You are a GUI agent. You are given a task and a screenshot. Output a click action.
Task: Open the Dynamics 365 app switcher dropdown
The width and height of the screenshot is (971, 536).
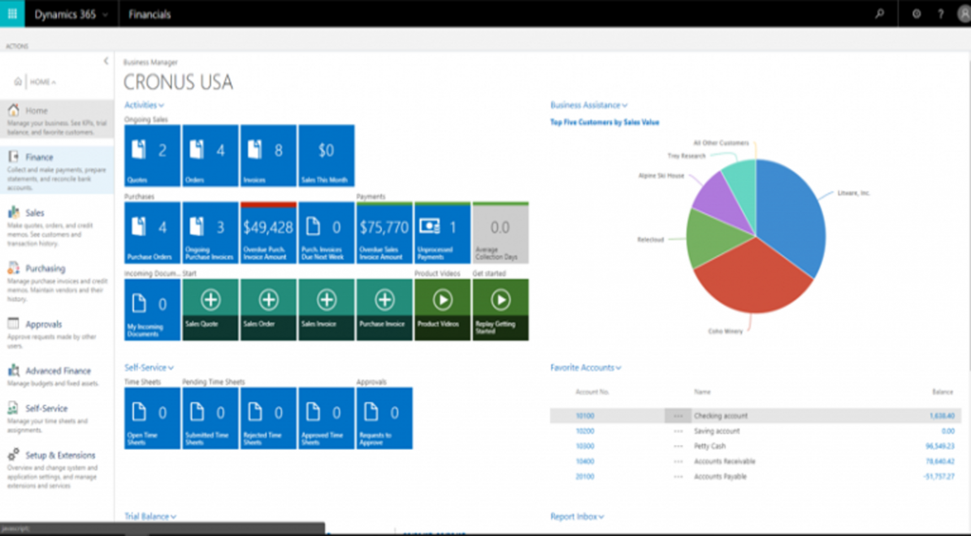coord(105,13)
